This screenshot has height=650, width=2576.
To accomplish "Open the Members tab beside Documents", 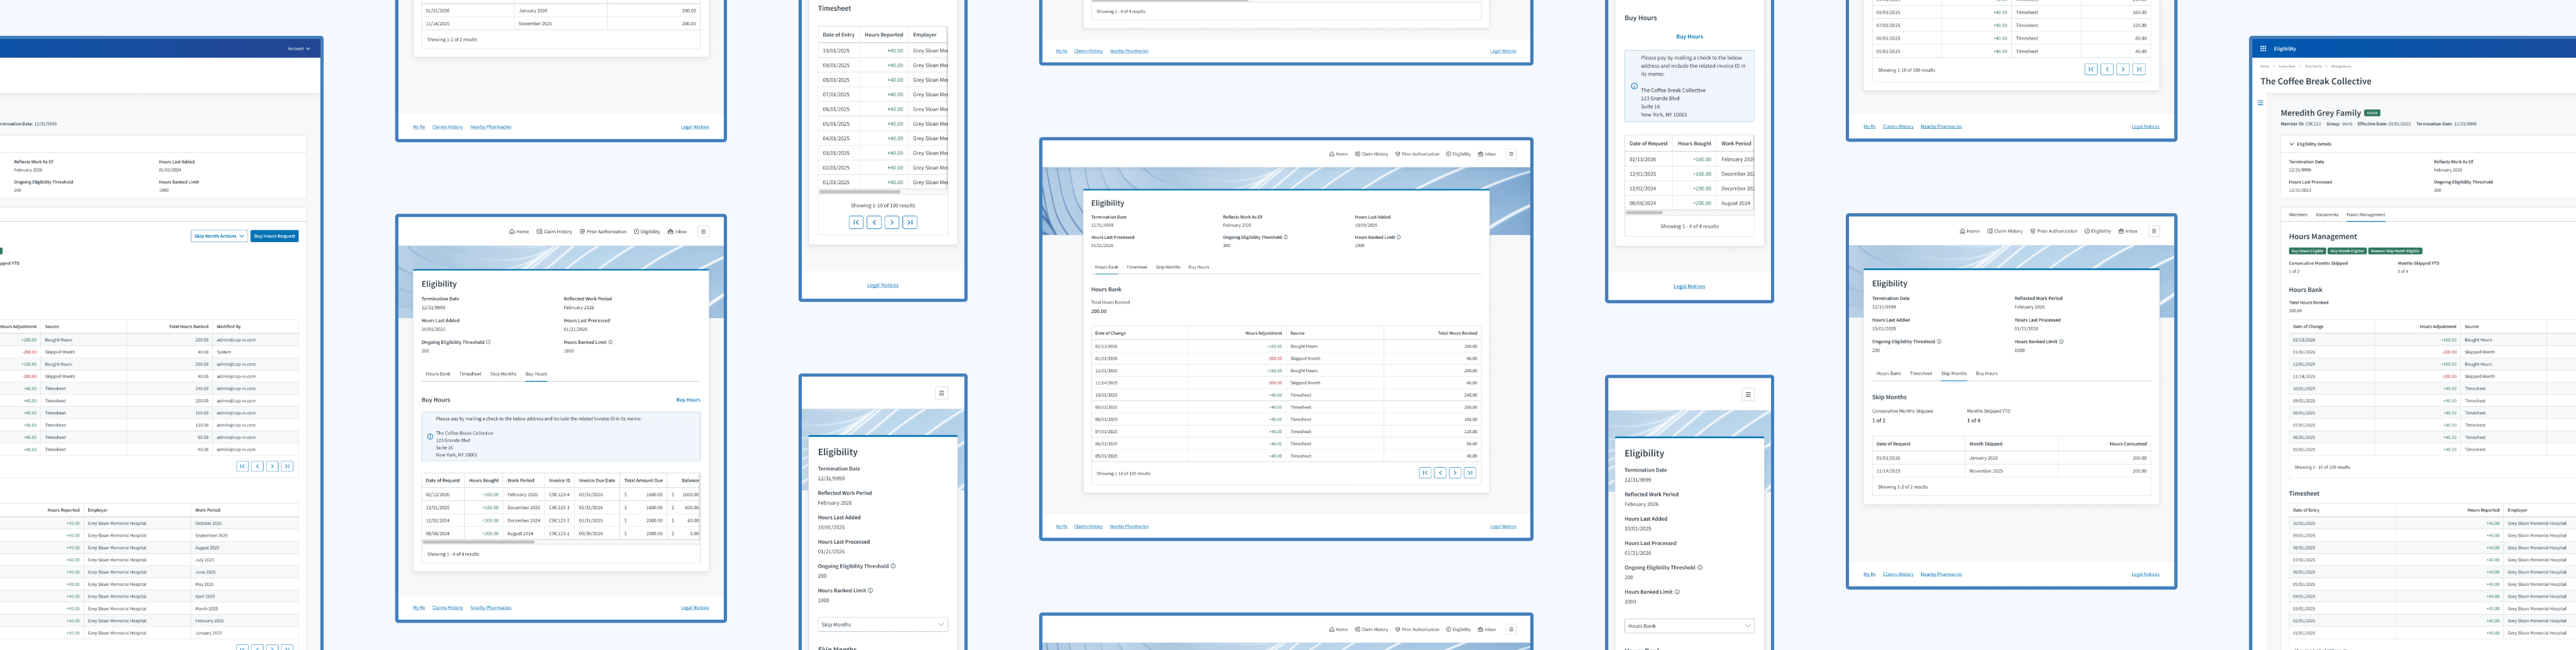I will click(2298, 215).
